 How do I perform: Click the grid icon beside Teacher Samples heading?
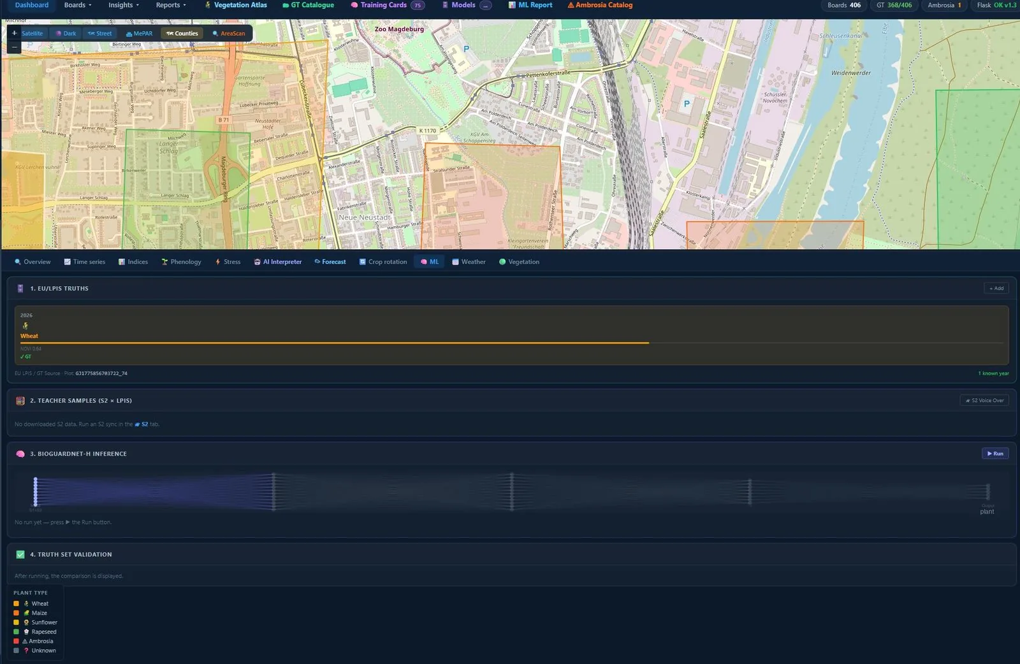tap(20, 401)
